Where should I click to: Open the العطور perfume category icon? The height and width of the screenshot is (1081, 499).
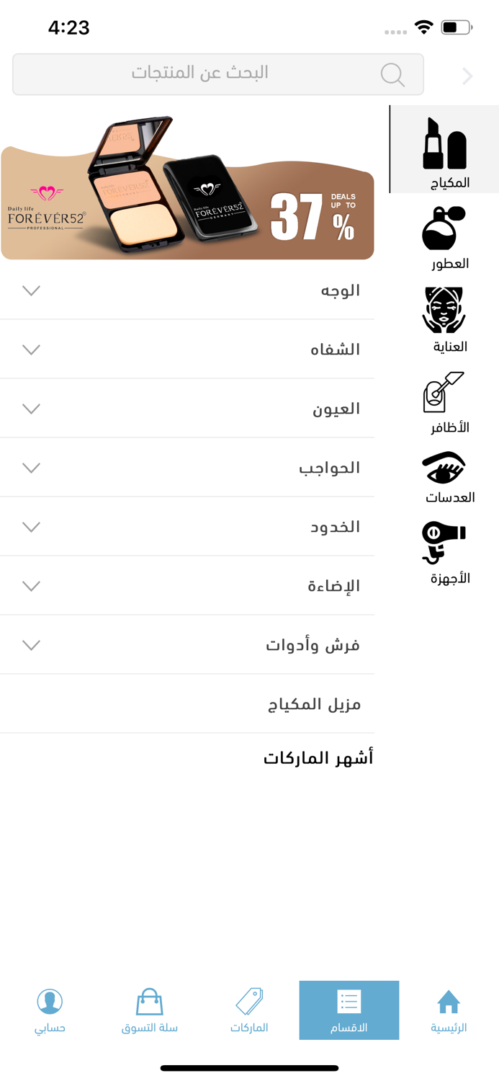[x=444, y=227]
